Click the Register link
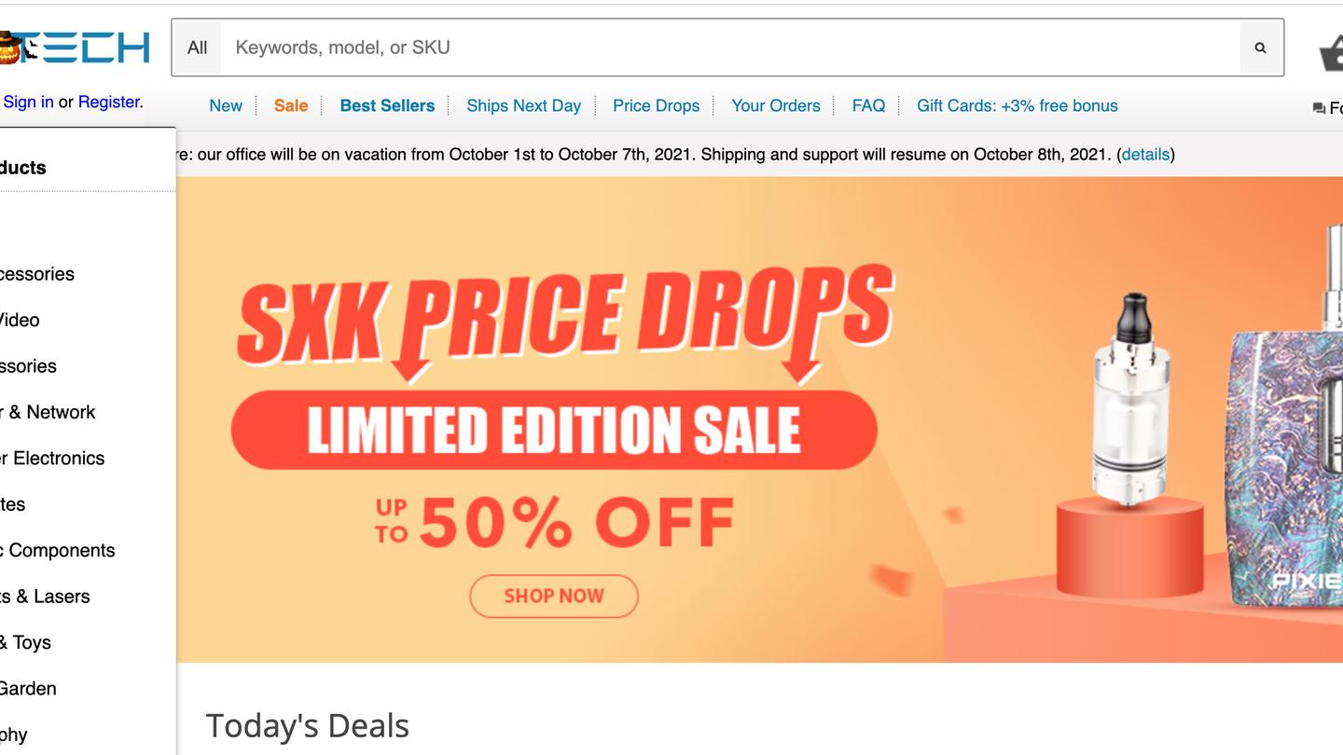Image resolution: width=1343 pixels, height=755 pixels. click(x=109, y=102)
